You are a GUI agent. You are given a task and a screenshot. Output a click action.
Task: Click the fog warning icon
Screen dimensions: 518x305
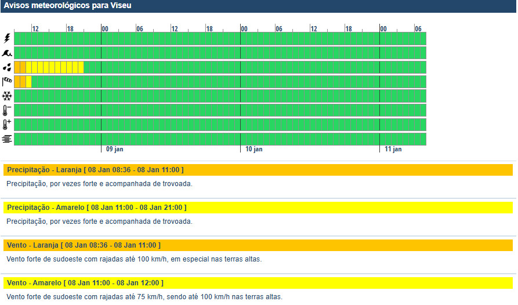point(7,139)
